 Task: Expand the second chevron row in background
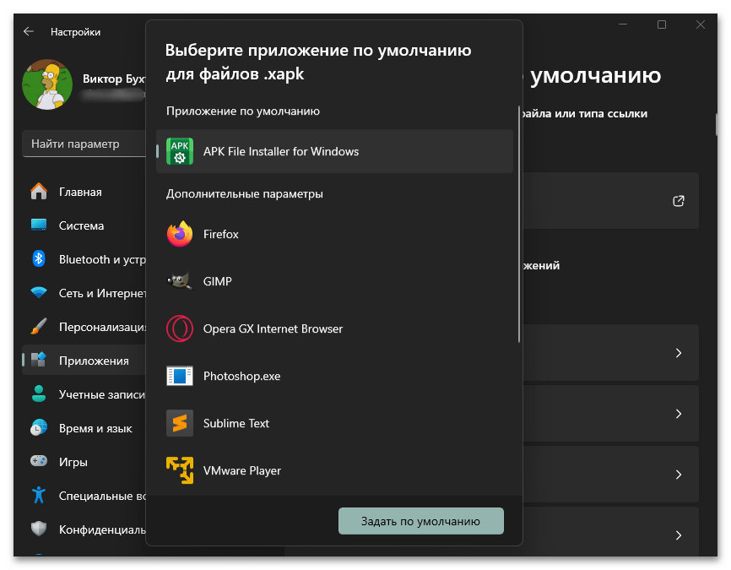[679, 413]
